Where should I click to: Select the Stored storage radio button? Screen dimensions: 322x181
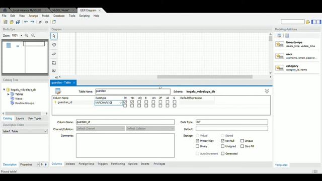(222, 136)
